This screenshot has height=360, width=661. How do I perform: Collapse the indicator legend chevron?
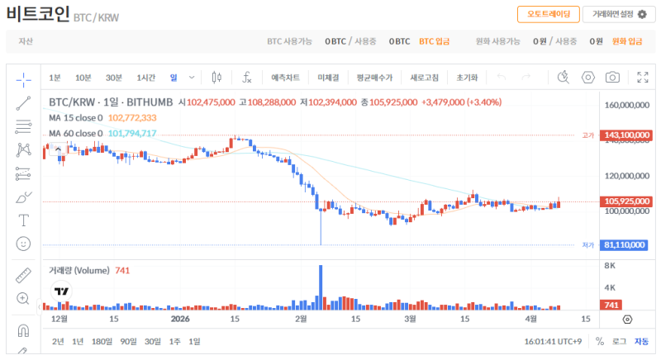pos(58,149)
